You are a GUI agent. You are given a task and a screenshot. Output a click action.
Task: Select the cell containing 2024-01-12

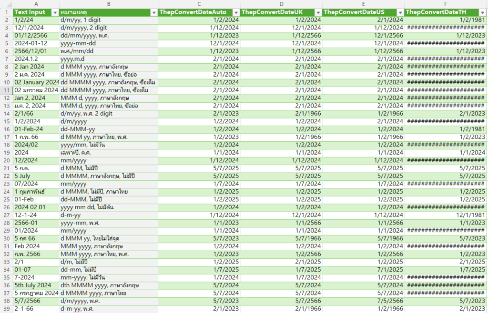click(36, 43)
